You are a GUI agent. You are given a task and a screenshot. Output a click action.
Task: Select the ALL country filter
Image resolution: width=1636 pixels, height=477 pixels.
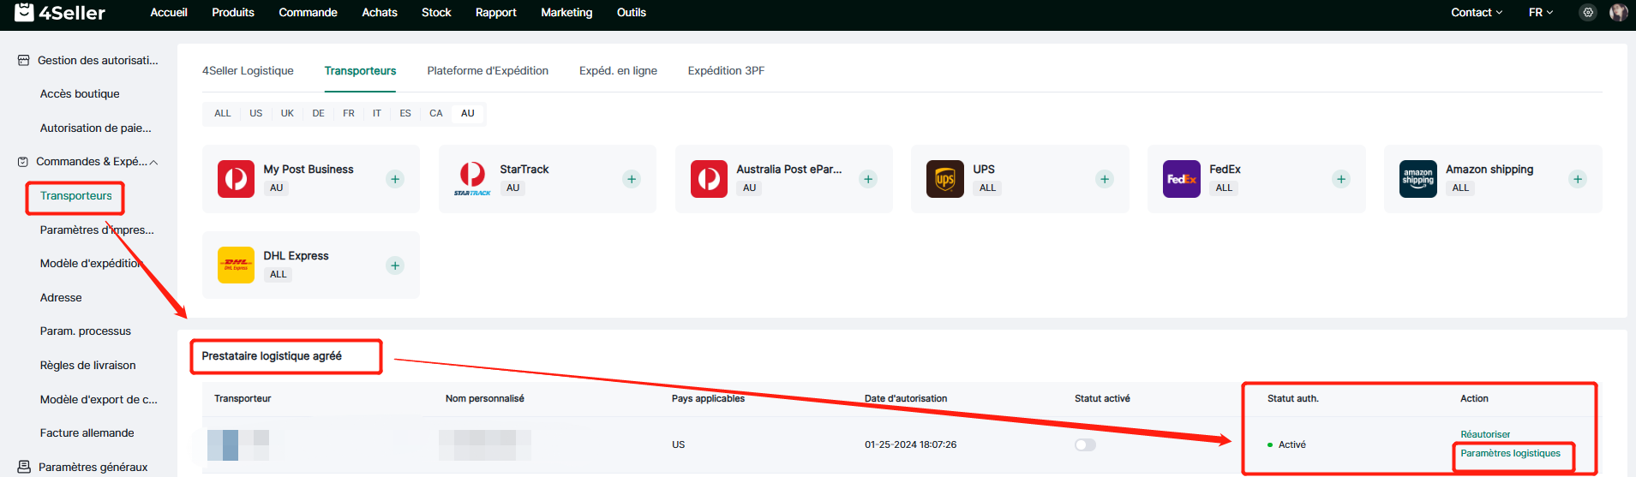coord(223,113)
